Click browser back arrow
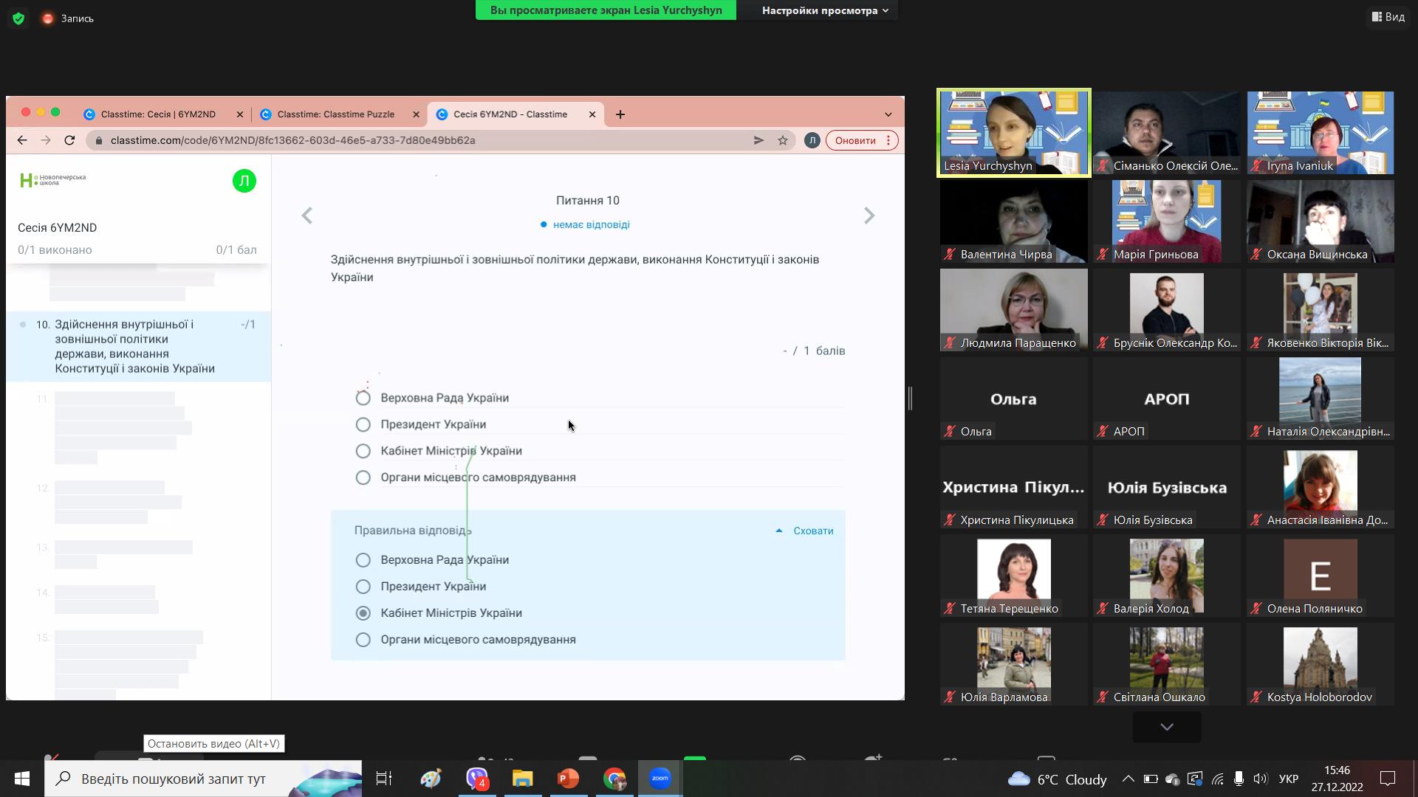The height and width of the screenshot is (797, 1418). (x=22, y=140)
